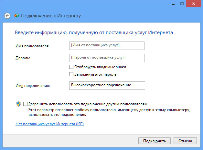
Task: Click the 'Имя пользователя:' label
Action: point(32,46)
